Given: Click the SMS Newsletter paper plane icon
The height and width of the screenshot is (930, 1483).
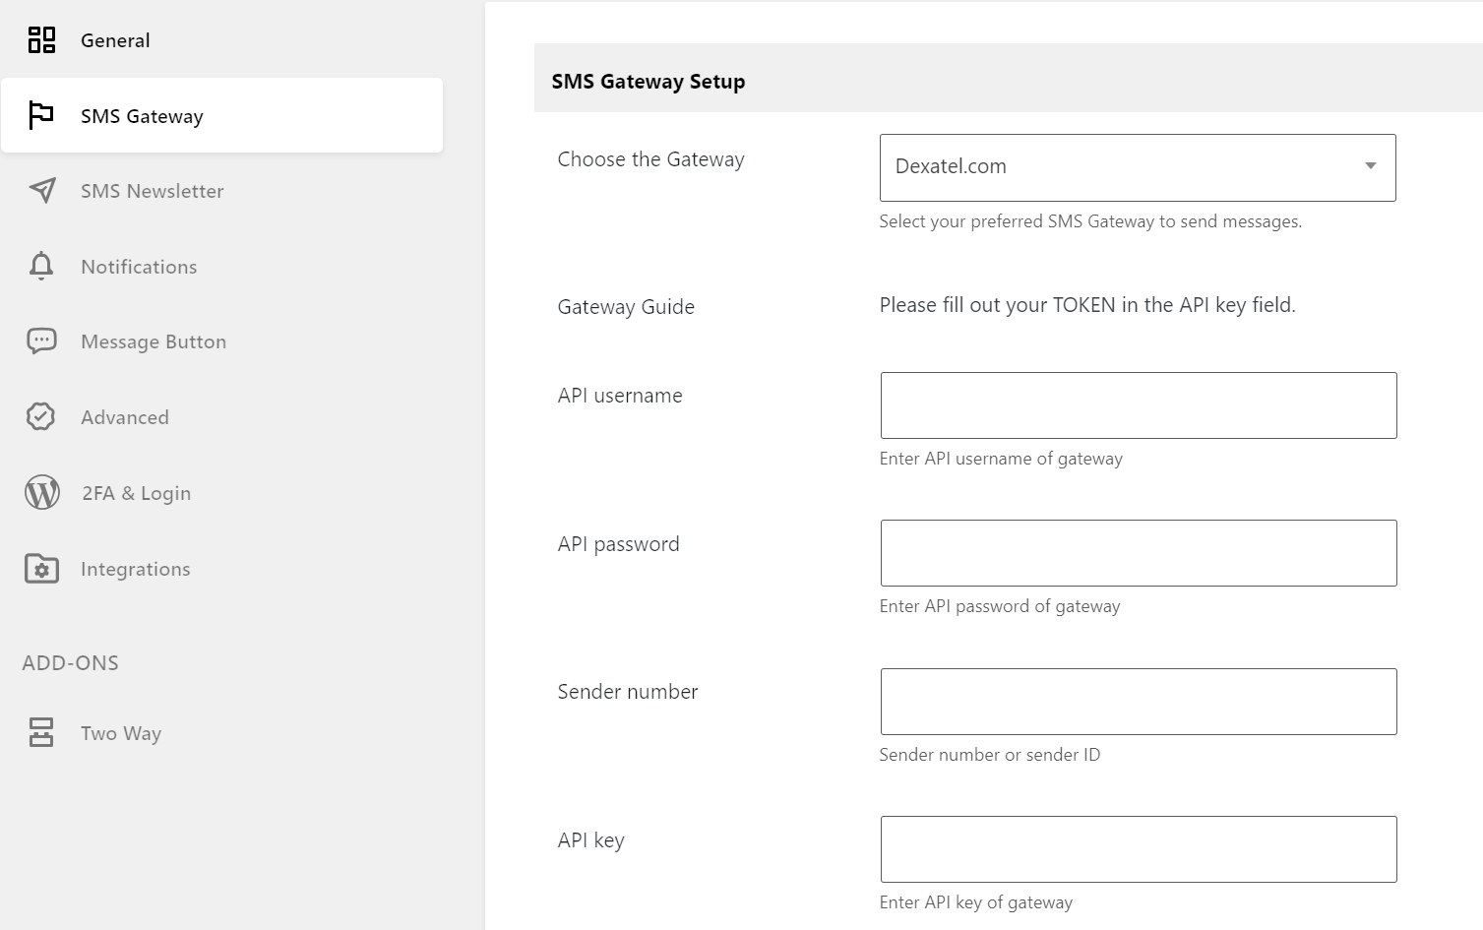Looking at the screenshot, I should coord(42,191).
